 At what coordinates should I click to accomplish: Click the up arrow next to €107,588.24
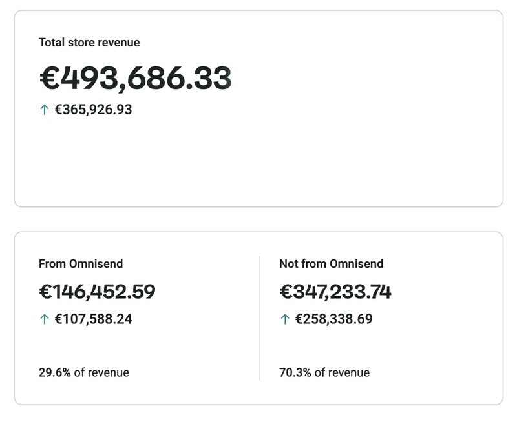click(x=44, y=319)
